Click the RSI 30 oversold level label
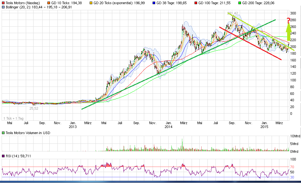 click(292, 177)
